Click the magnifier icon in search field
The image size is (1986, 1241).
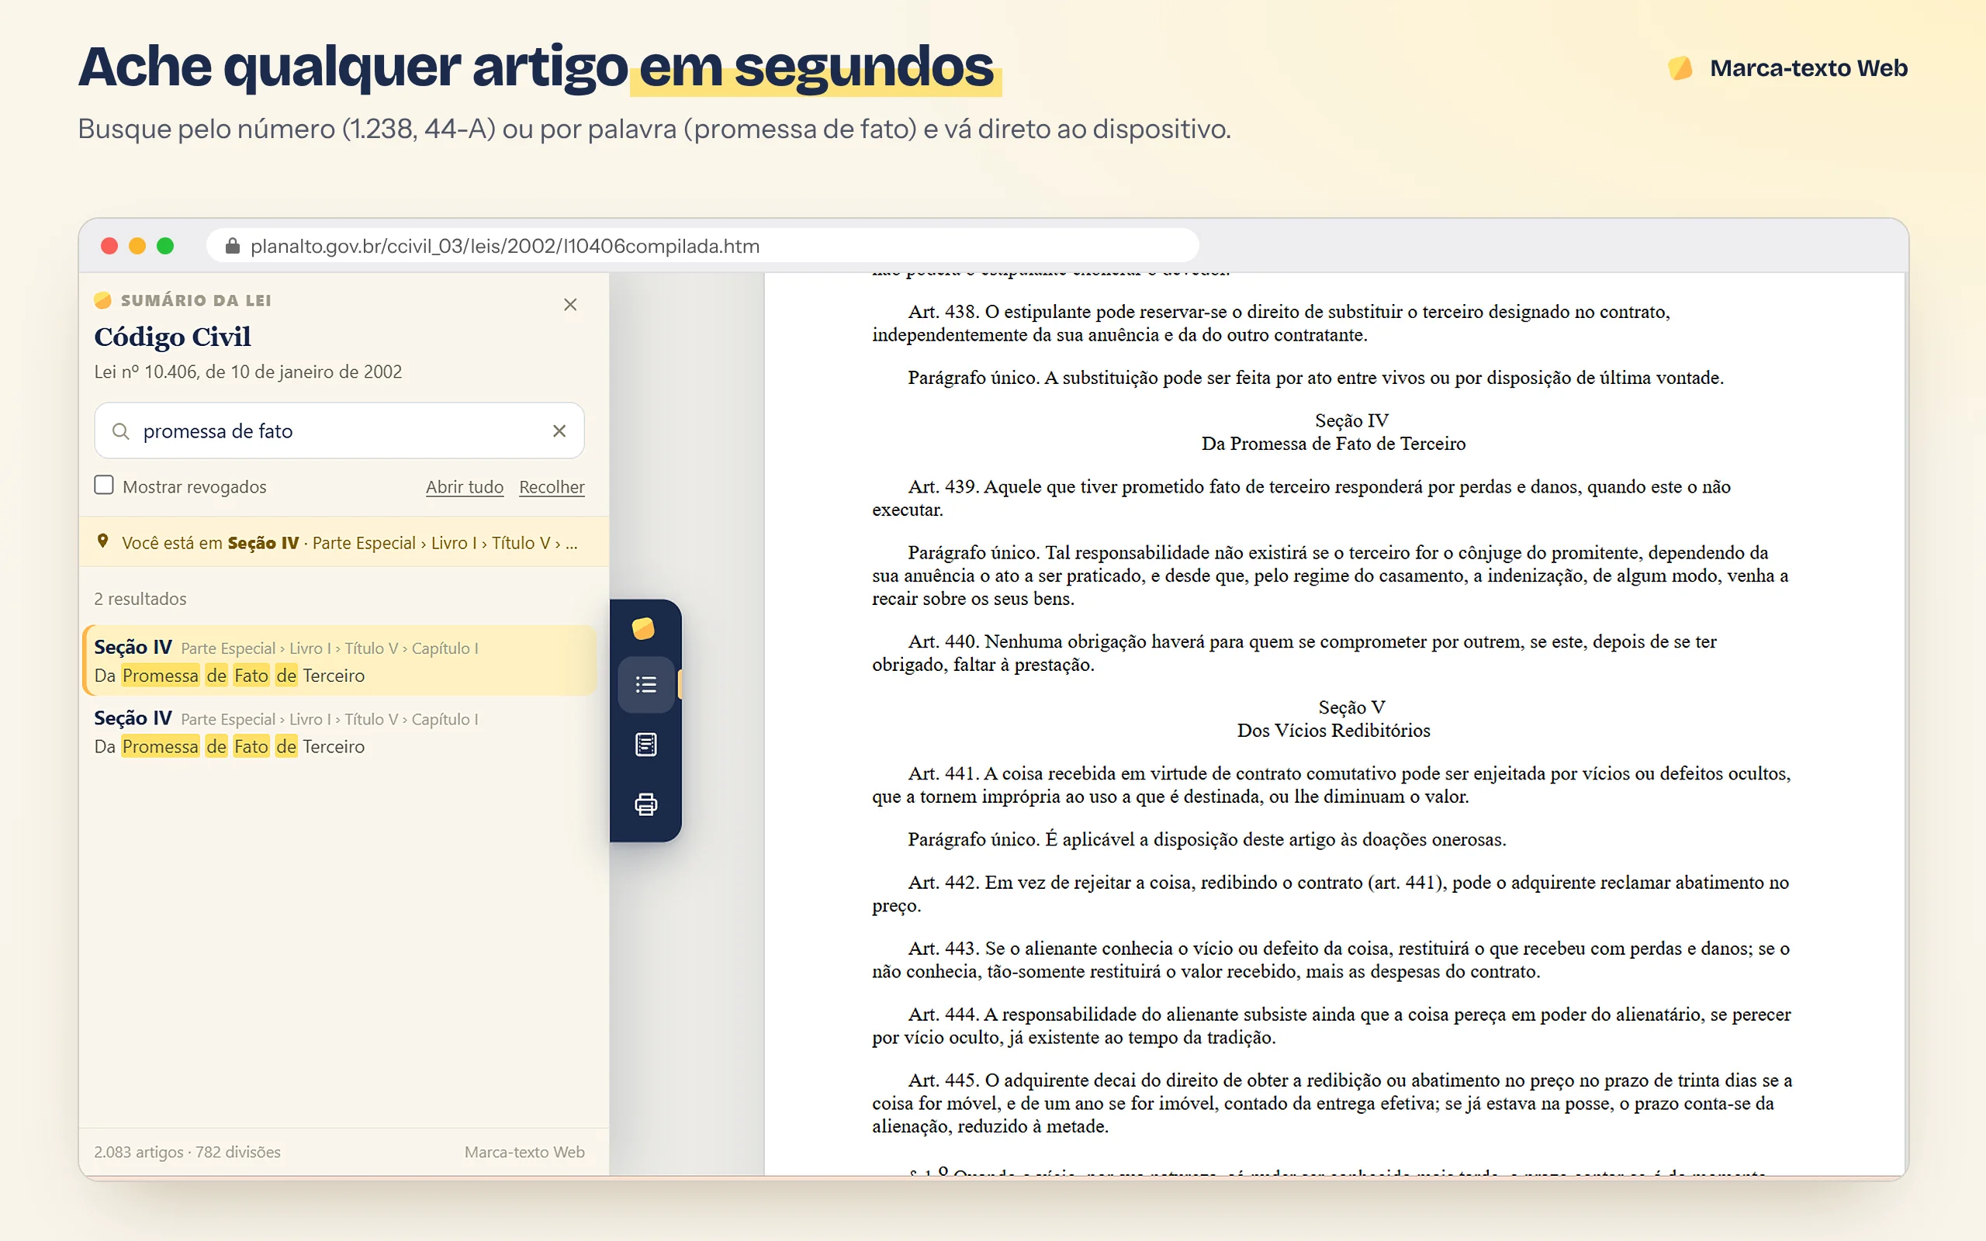[121, 431]
